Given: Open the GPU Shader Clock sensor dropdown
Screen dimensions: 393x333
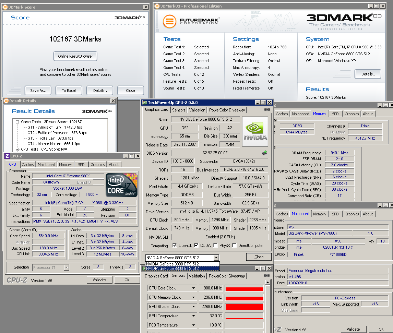Looking at the screenshot, I should click(x=193, y=307).
